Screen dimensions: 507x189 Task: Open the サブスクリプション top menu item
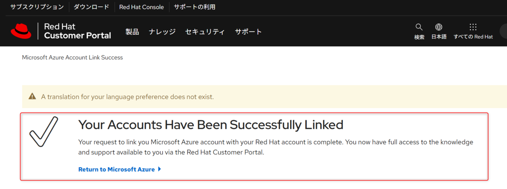click(x=37, y=7)
